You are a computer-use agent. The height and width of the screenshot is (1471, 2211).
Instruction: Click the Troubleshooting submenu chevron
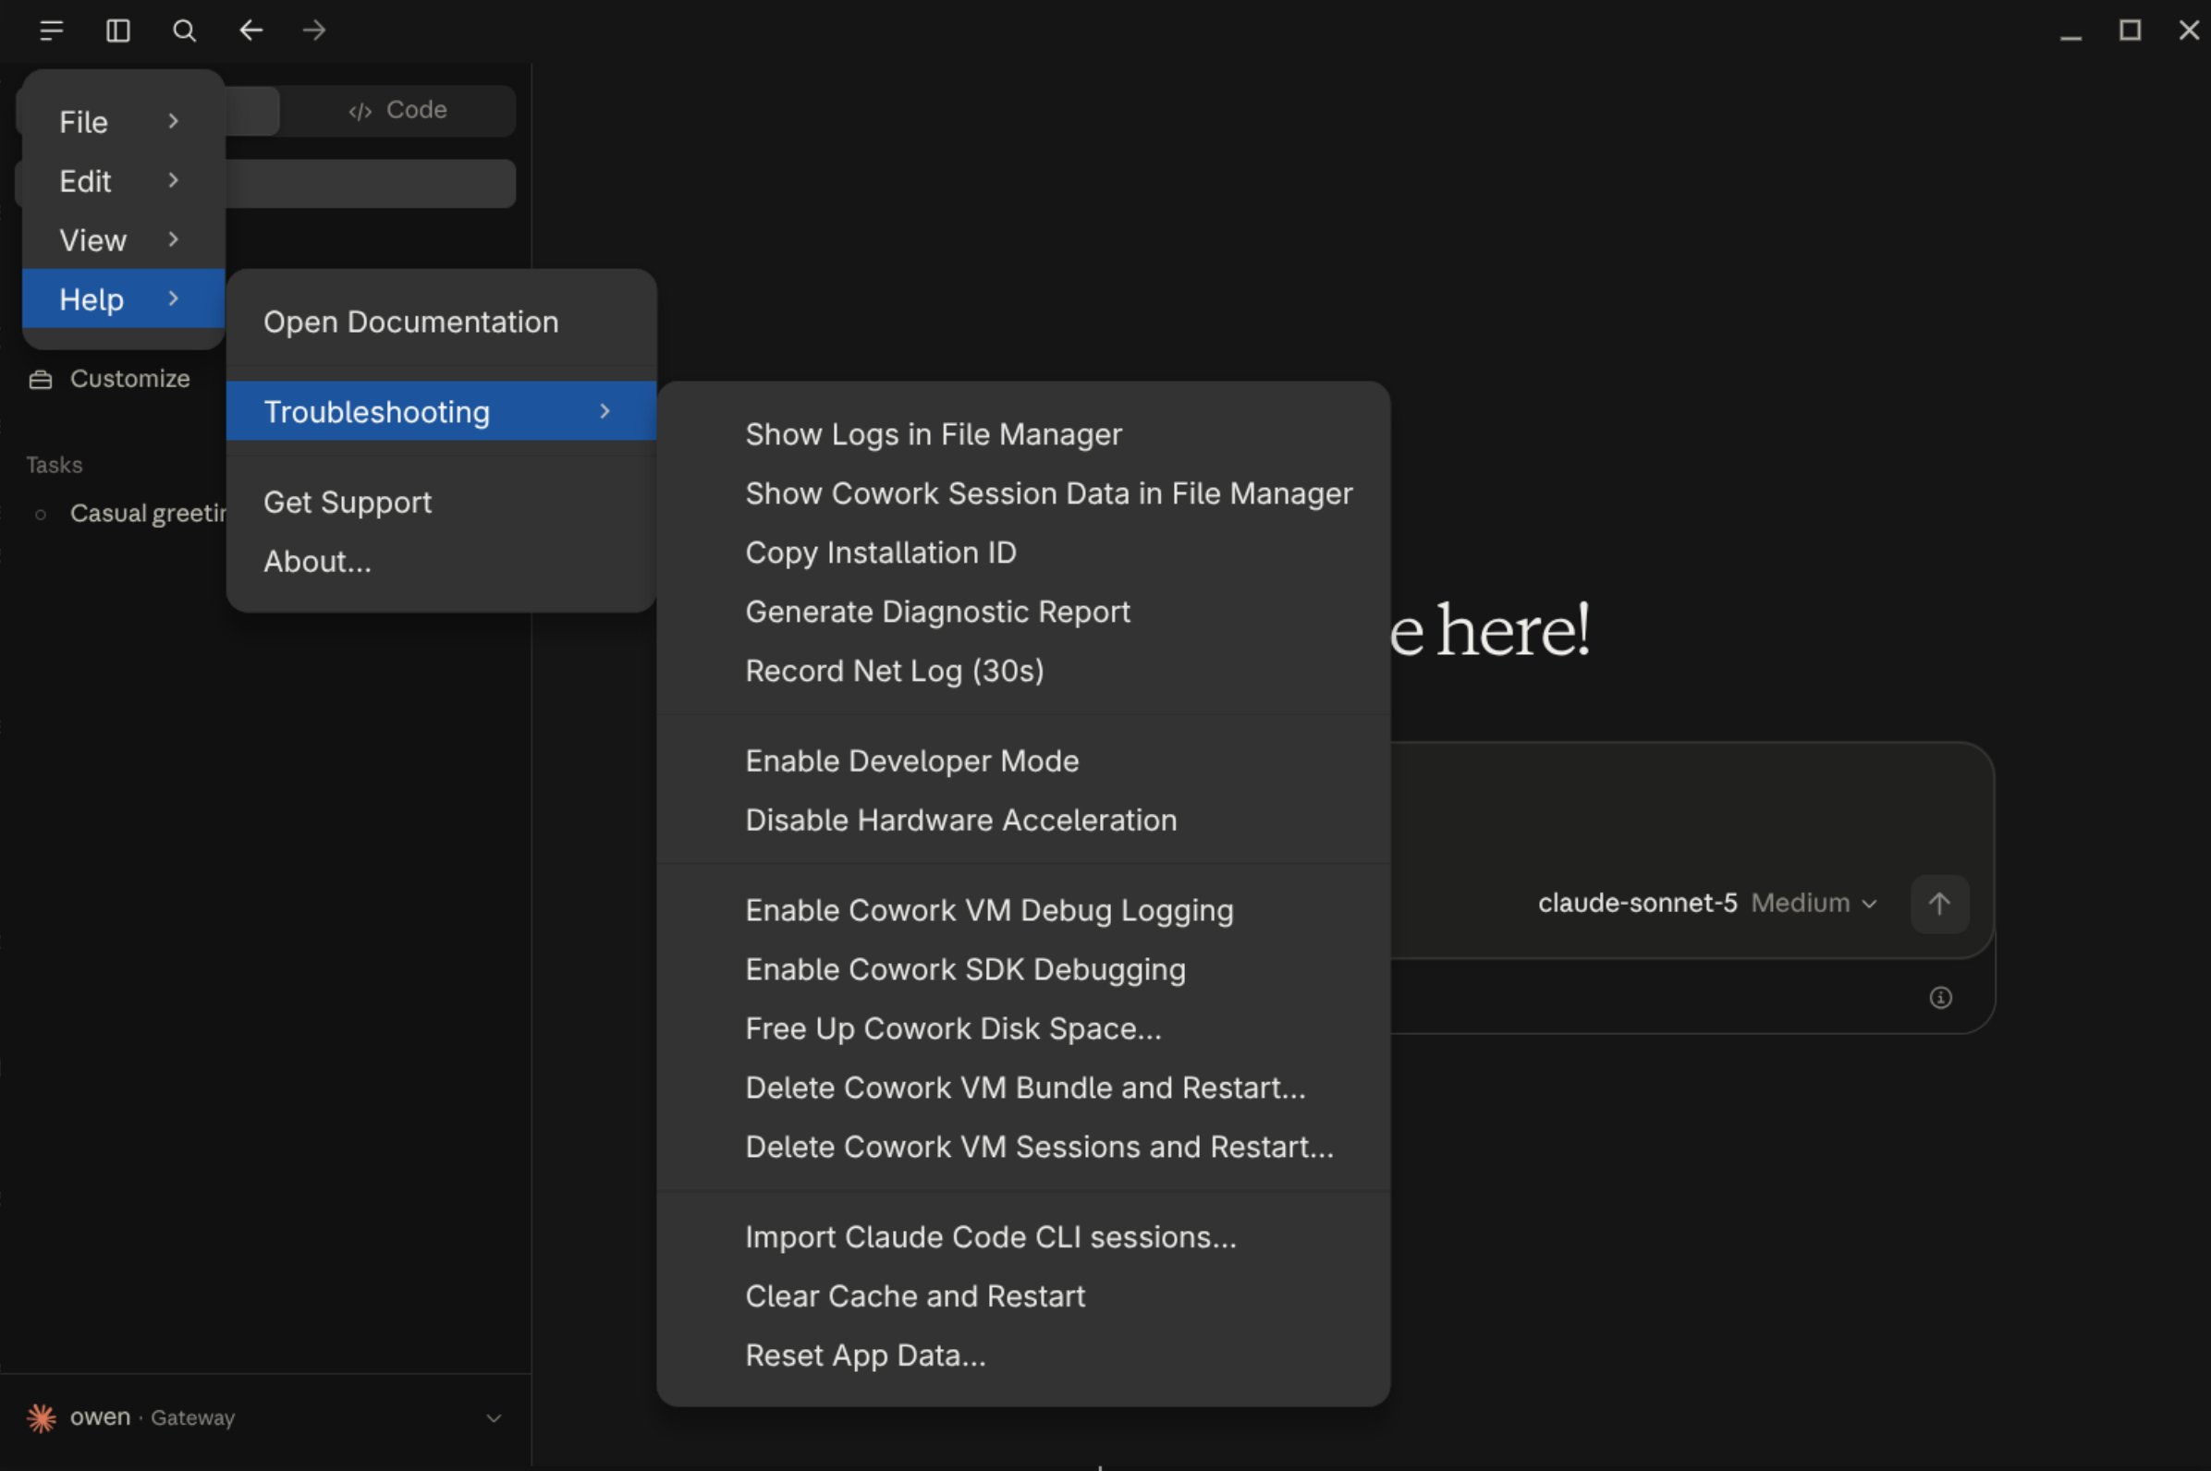tap(605, 411)
